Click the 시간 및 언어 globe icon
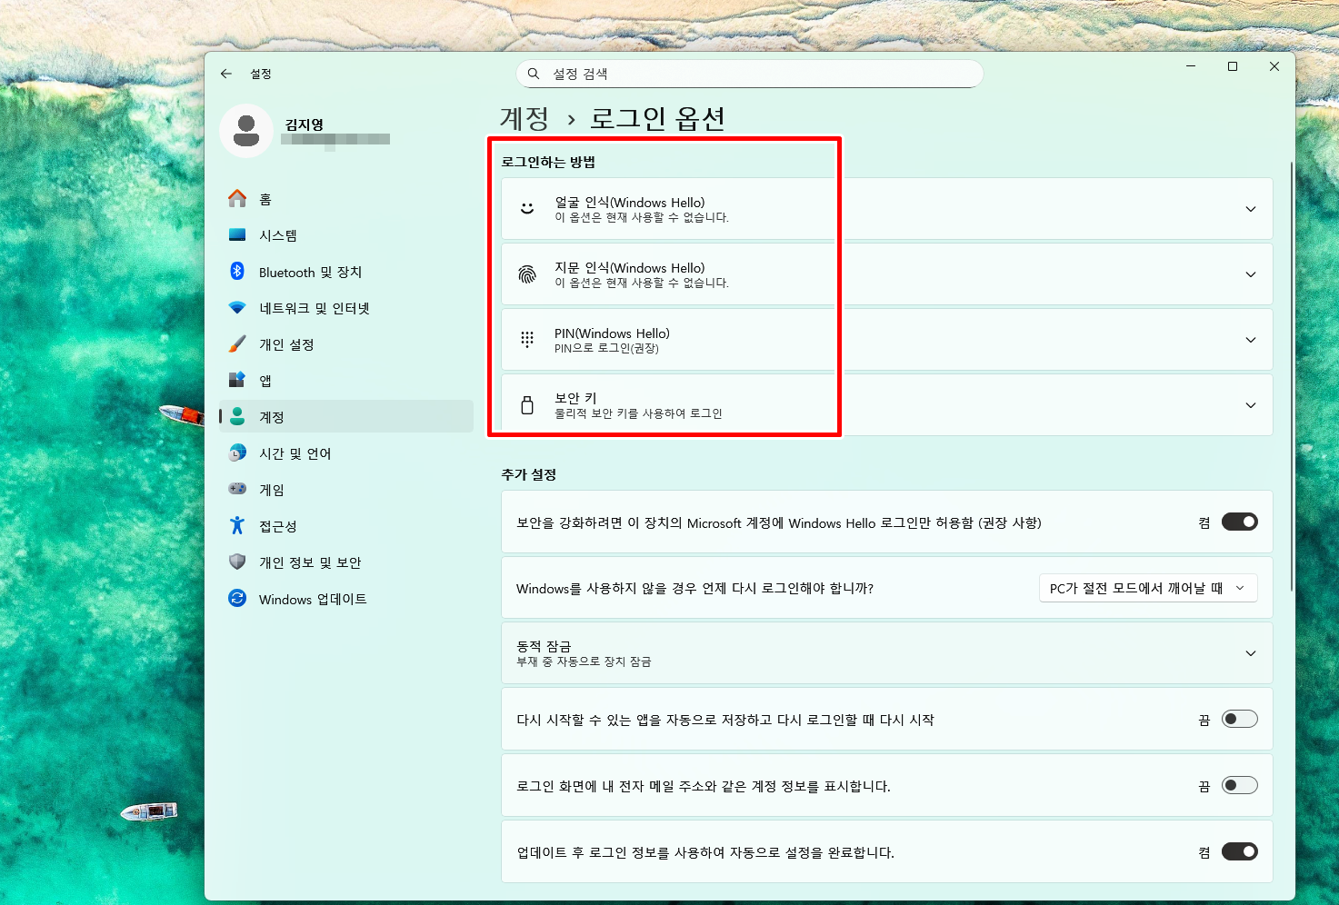 (x=237, y=452)
